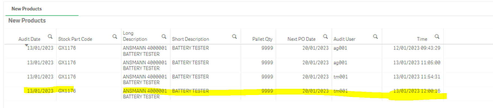The width and height of the screenshot is (493, 108).
Task: Select time cell 12/01/2023 09:43:29
Action: click(417, 48)
